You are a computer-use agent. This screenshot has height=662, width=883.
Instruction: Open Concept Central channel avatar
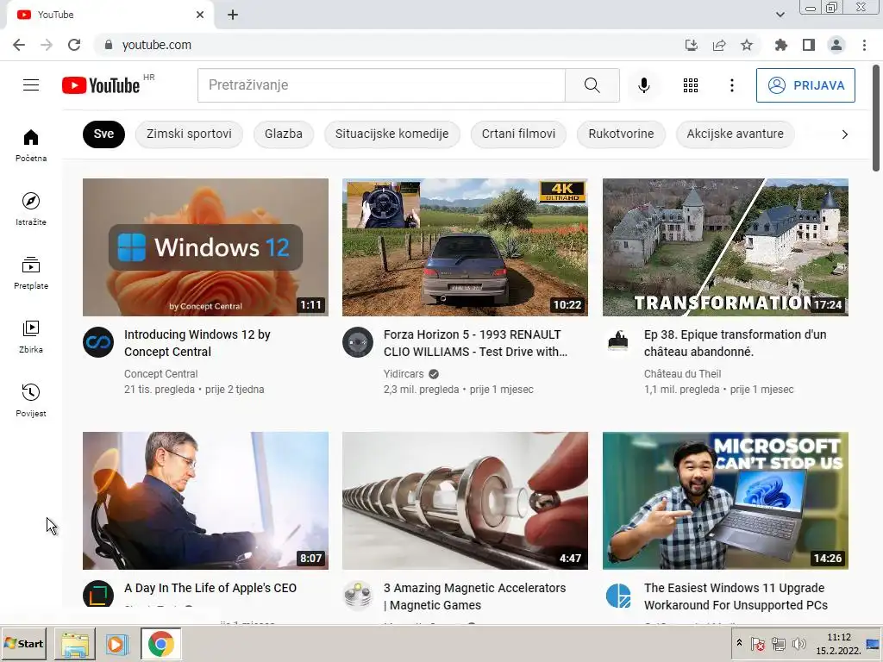pyautogui.click(x=98, y=341)
